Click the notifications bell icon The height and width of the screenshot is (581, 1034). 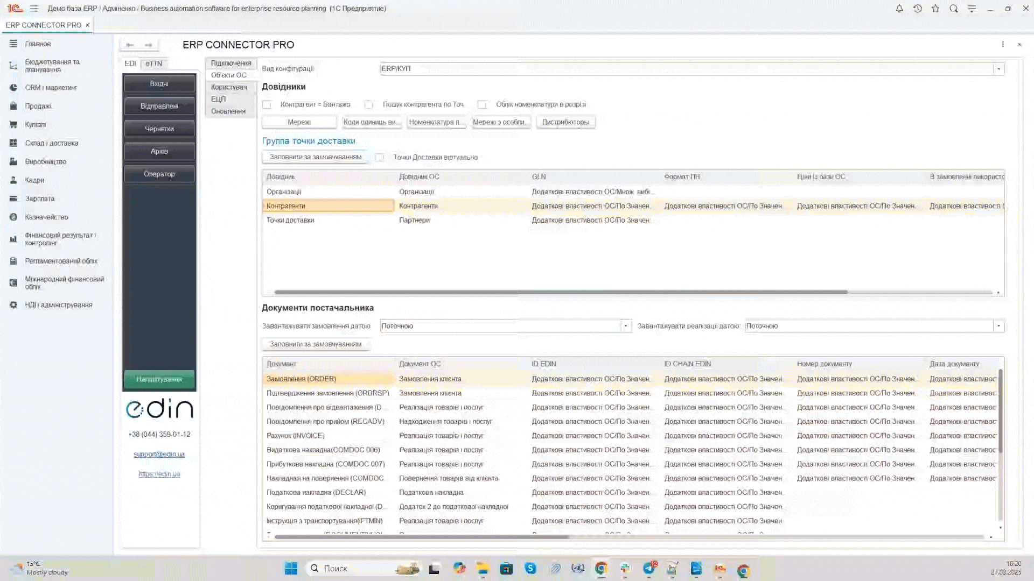(899, 9)
